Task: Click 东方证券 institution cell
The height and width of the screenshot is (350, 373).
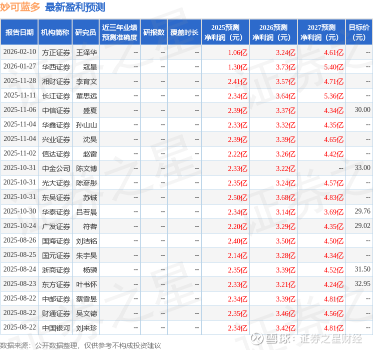Action: coord(56,284)
